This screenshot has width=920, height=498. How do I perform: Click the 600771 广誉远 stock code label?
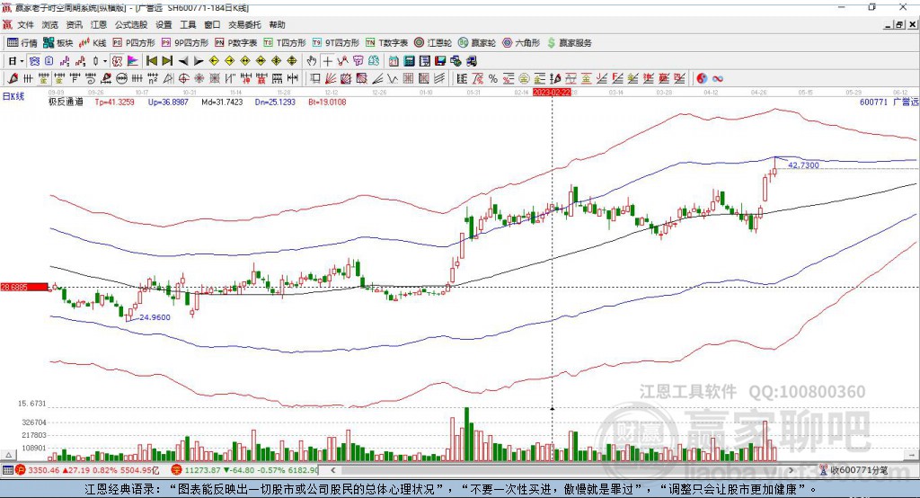889,102
